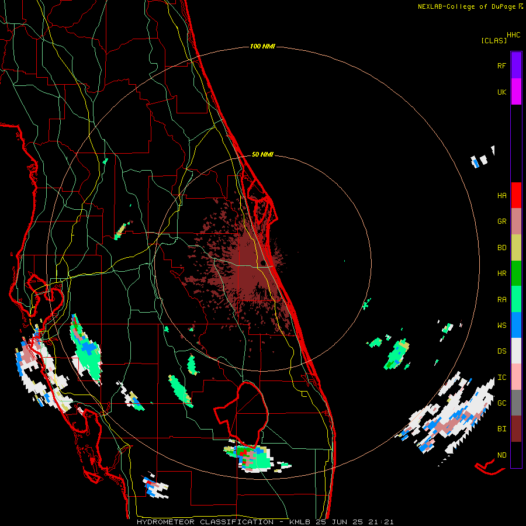Pick the BI brown legend swatch
The height and width of the screenshot is (526, 526).
516,429
